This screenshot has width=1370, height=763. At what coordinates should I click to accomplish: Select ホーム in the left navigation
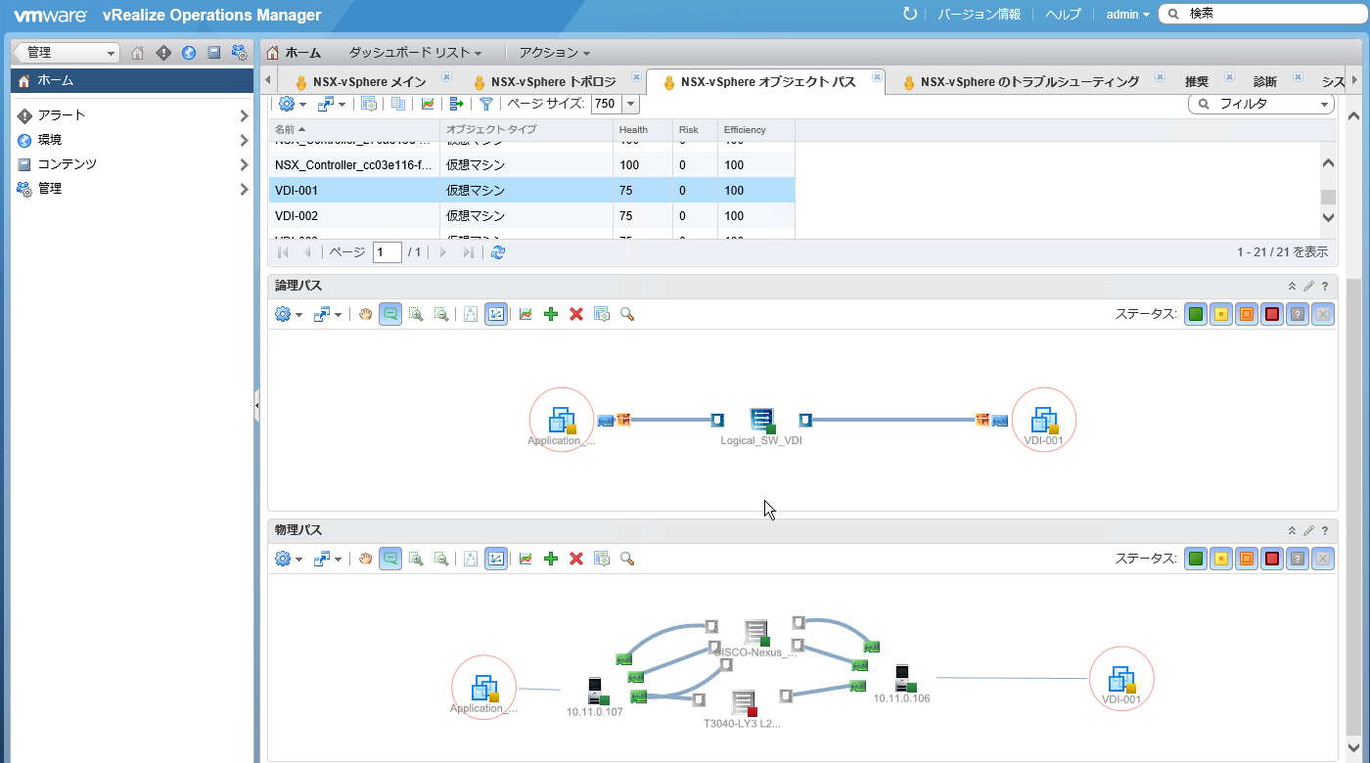(x=132, y=80)
